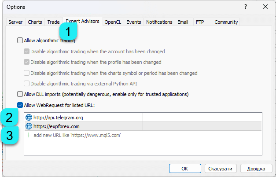The image size is (276, 177).
Task: Select the OpenCL tab
Action: (113, 22)
